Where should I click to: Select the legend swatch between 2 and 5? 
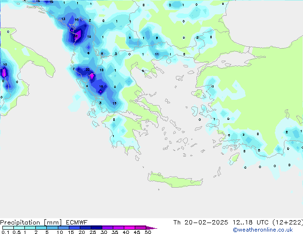(x=41, y=228)
